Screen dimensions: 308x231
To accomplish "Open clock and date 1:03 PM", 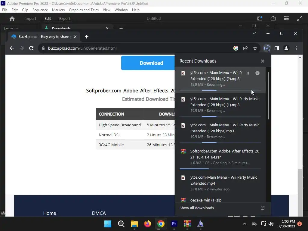I will 287,224.
